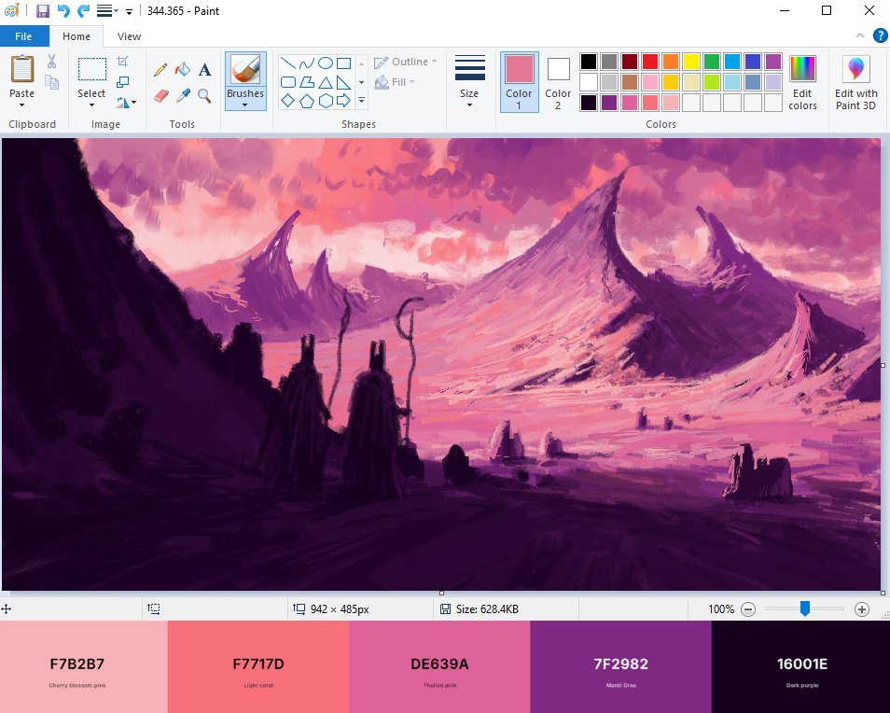Image resolution: width=890 pixels, height=713 pixels.
Task: Open the Paste dropdown arrow
Action: (22, 105)
